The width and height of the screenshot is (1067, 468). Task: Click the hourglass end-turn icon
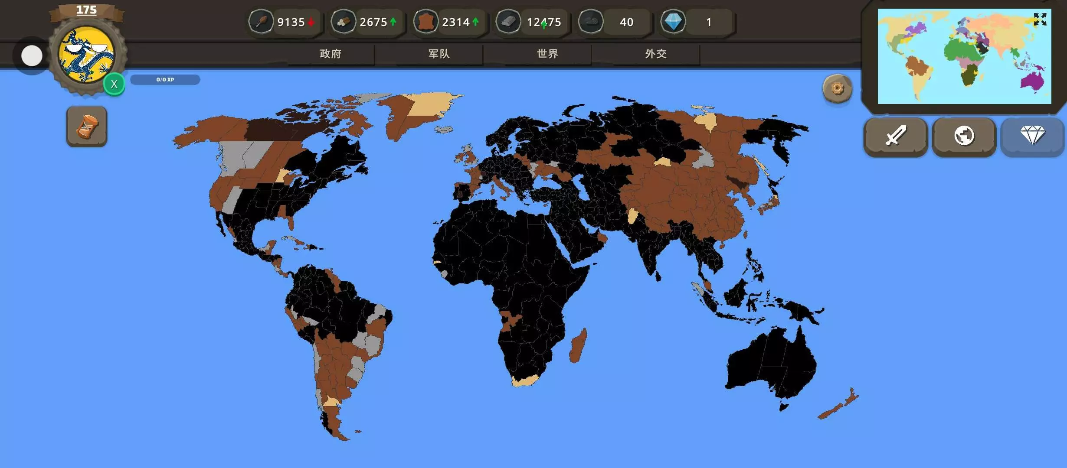(x=87, y=127)
